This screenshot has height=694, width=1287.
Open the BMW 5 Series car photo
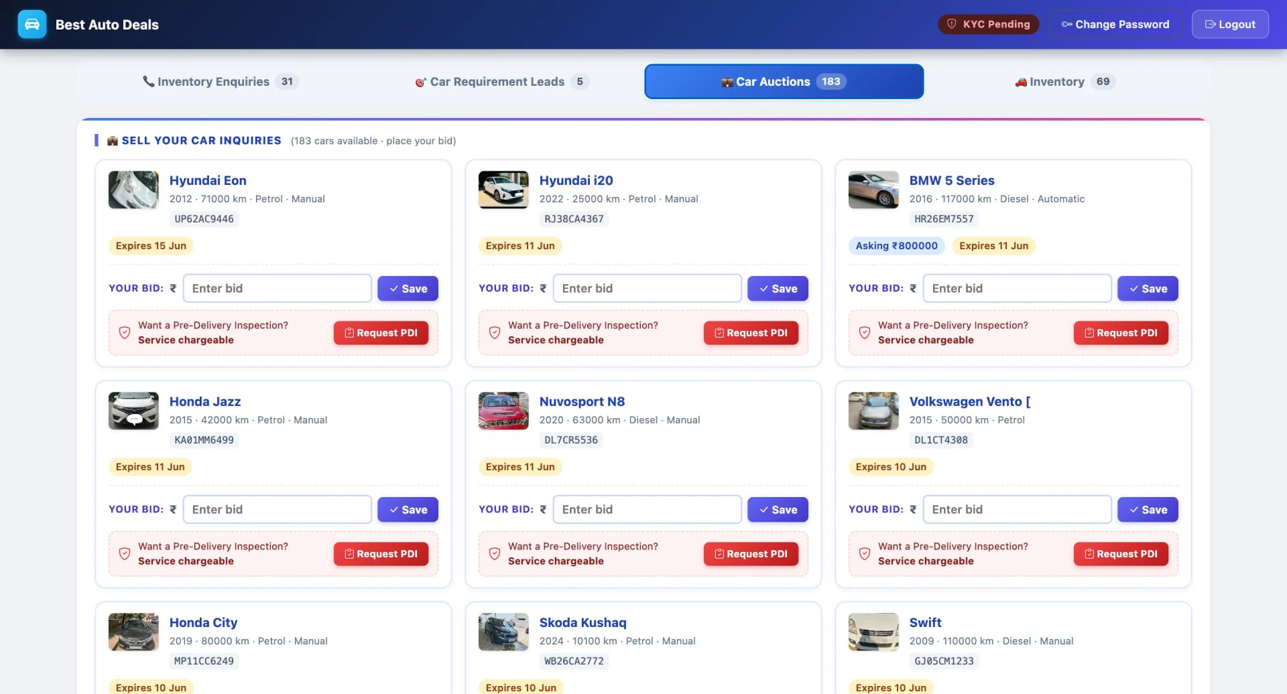873,190
